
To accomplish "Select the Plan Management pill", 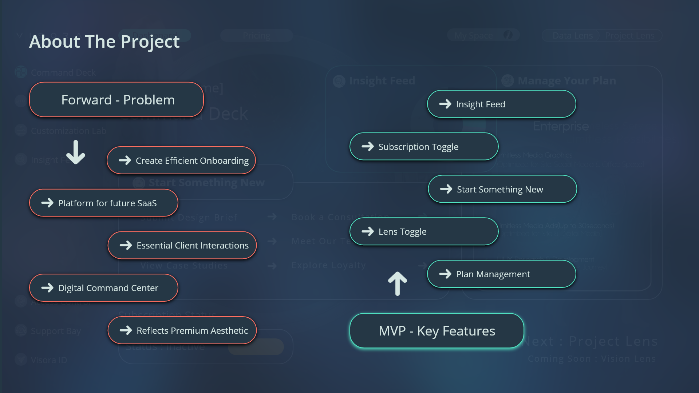I will [x=502, y=274].
